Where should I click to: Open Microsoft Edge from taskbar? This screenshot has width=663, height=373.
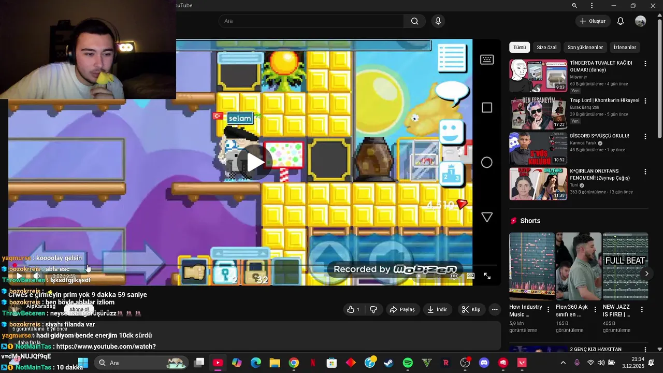(x=256, y=363)
